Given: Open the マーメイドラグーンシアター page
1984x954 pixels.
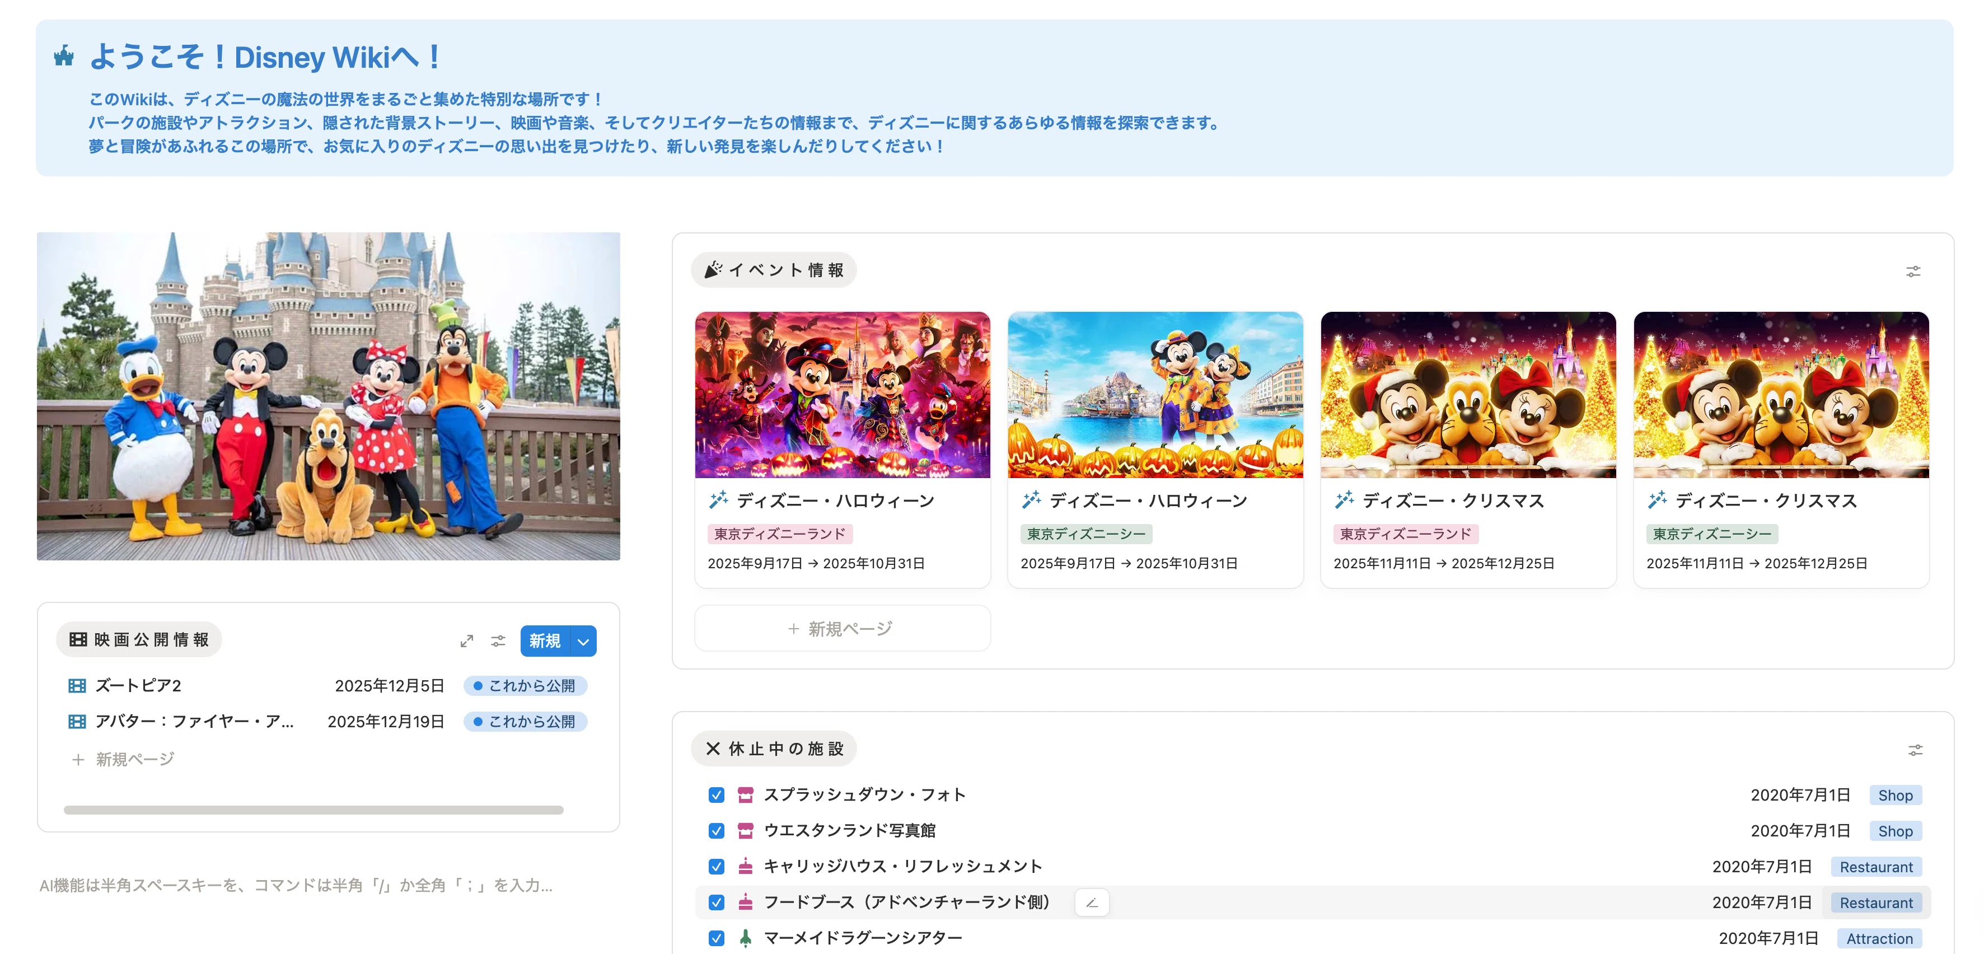Looking at the screenshot, I should pyautogui.click(x=863, y=938).
